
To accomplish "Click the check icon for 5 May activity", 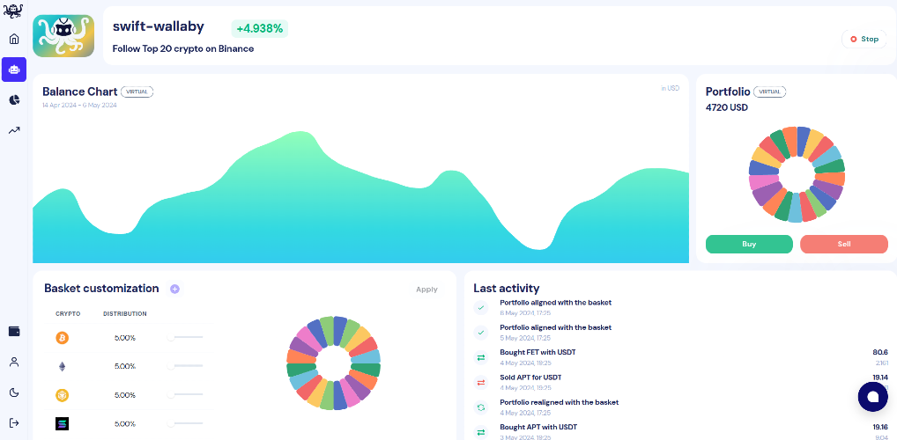I will [480, 333].
